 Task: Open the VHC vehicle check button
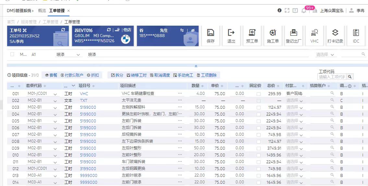point(314,36)
